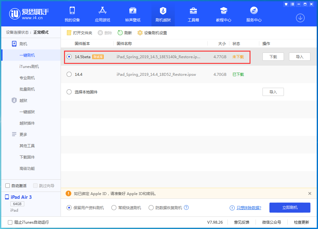Click 导入 for local firmware row
The image size is (318, 229).
273,92
